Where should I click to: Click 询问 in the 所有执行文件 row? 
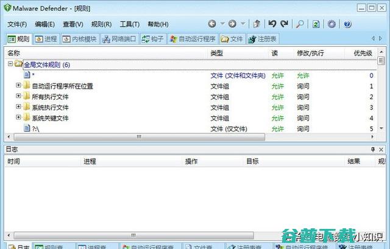(303, 97)
